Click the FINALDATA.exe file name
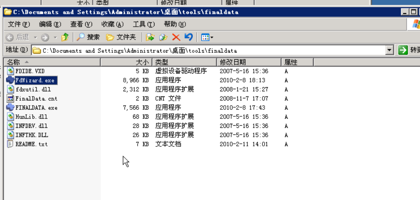The width and height of the screenshot is (420, 200). pyautogui.click(x=37, y=108)
